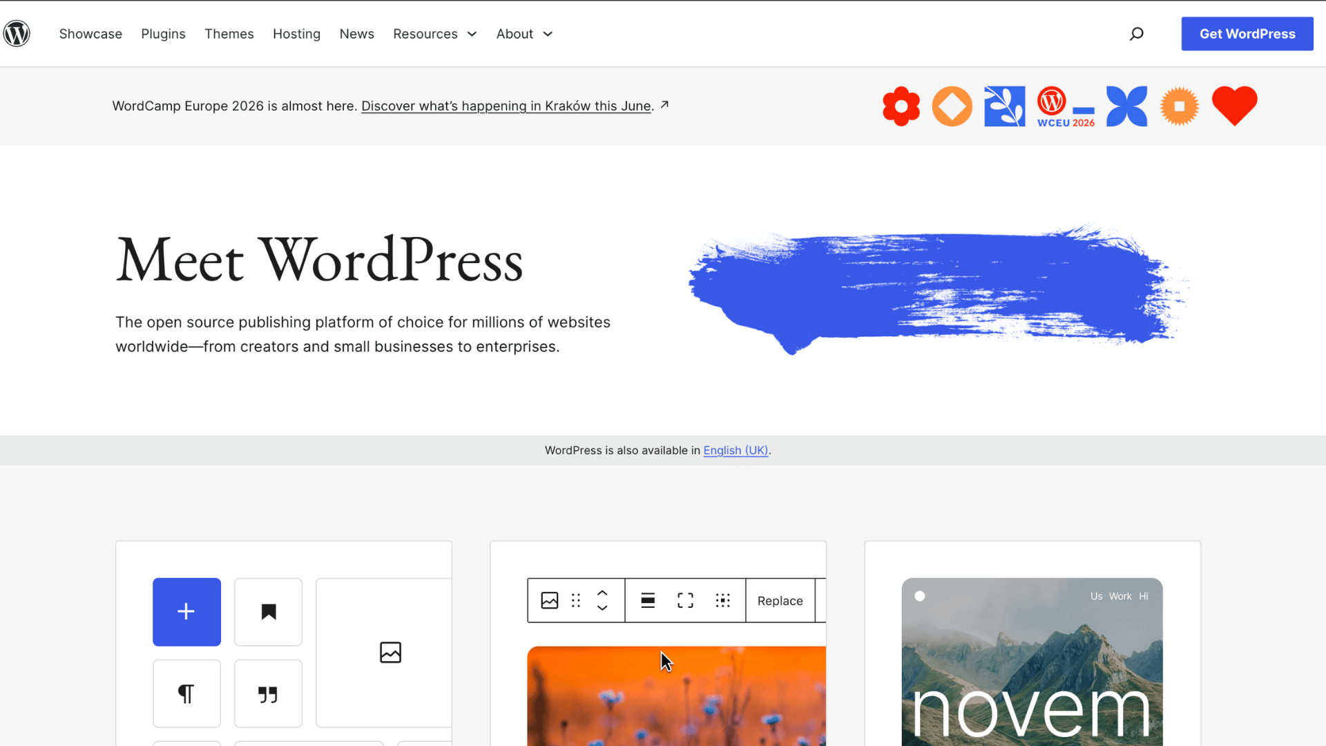
Task: Click the Work link in novem preview
Action: pyautogui.click(x=1120, y=596)
